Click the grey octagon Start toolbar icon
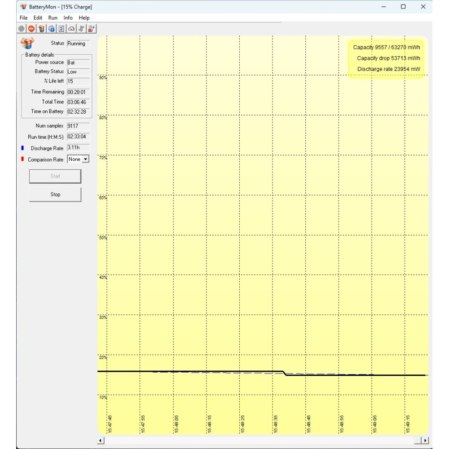The image size is (449, 449). tap(22, 29)
